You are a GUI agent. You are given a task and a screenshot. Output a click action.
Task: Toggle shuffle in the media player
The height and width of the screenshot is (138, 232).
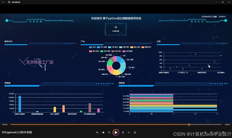[x=97, y=132]
